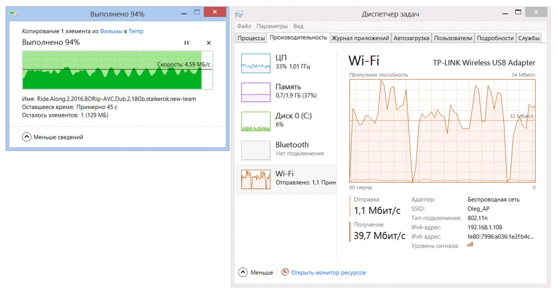The height and width of the screenshot is (292, 556).
Task: Cancel the copy with the X button
Action: [x=208, y=43]
